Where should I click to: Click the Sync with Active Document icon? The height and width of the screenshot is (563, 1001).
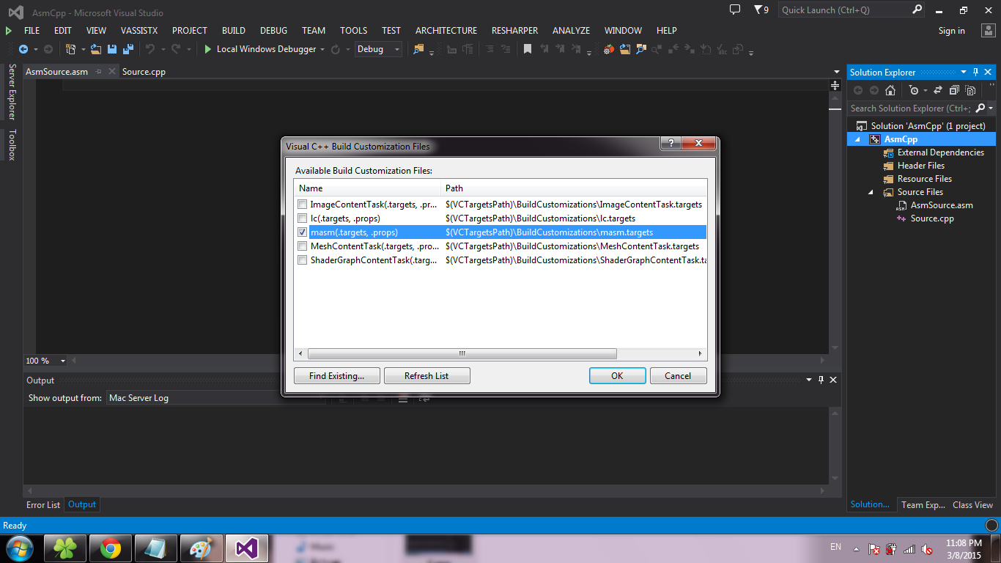click(937, 90)
